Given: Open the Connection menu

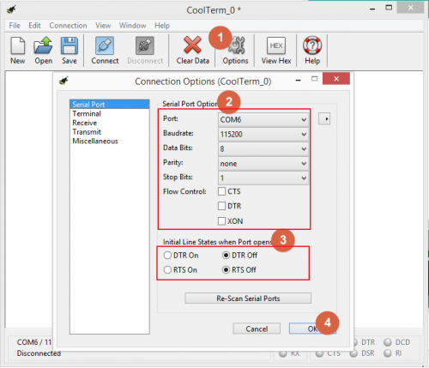Looking at the screenshot, I should (68, 26).
